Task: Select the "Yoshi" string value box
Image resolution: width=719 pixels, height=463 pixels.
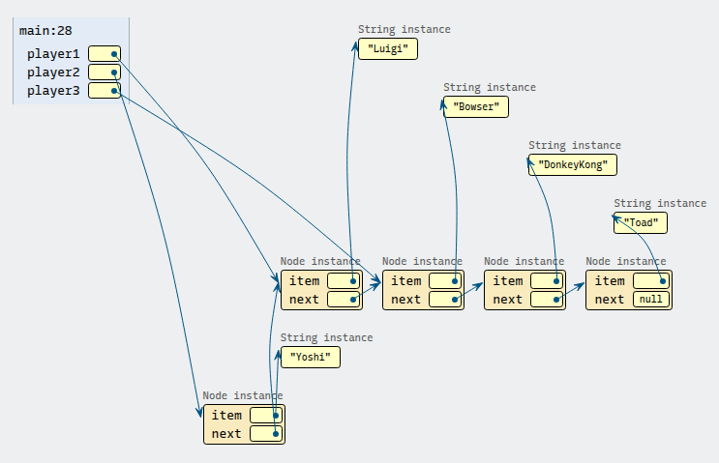Action: pyautogui.click(x=310, y=357)
